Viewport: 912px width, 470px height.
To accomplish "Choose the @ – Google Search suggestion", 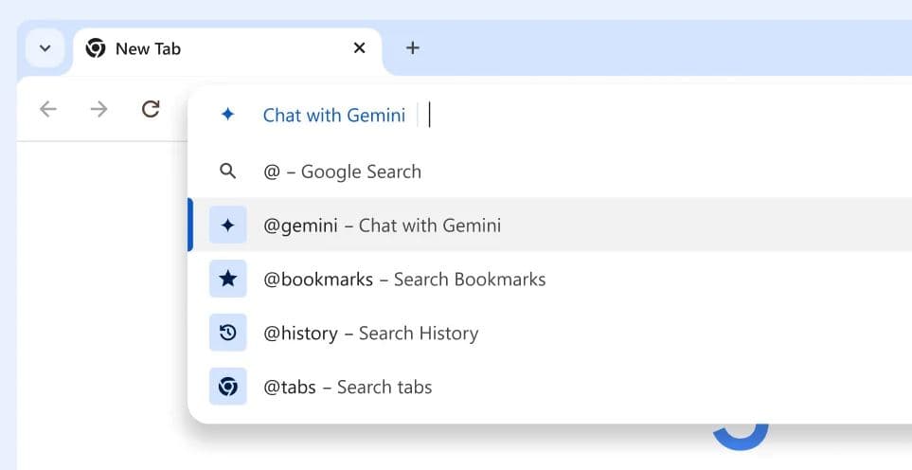I will [x=342, y=172].
